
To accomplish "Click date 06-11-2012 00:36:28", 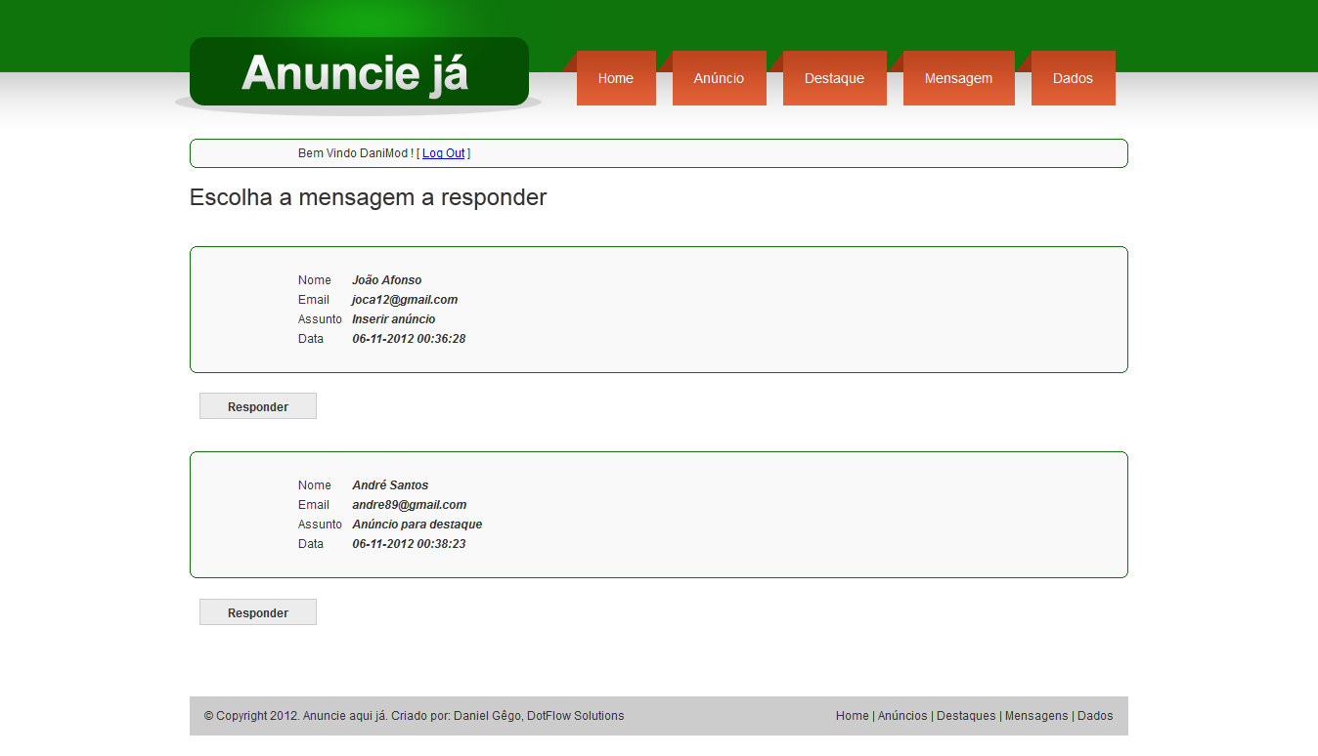I will 409,339.
